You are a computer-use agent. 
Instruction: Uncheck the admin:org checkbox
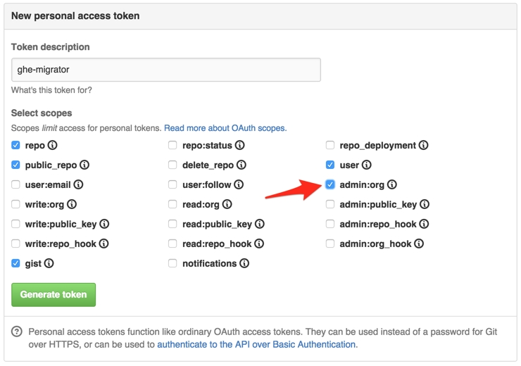click(330, 185)
